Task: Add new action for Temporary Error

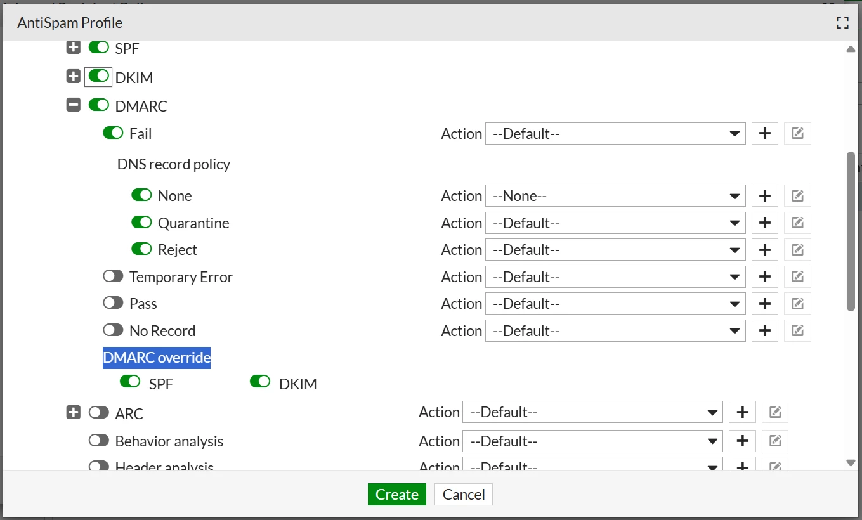Action: tap(765, 277)
